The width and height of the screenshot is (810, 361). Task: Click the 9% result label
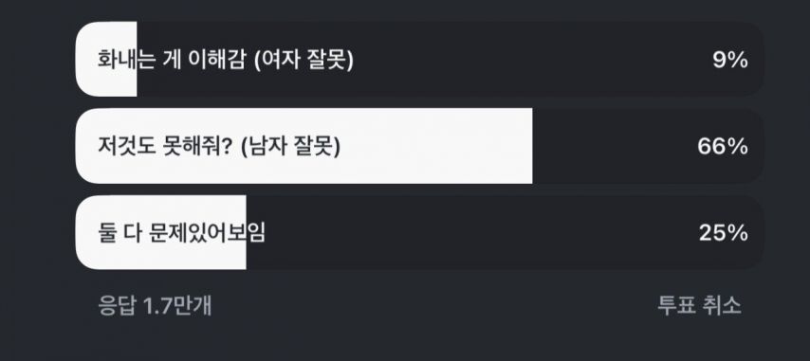coord(730,61)
